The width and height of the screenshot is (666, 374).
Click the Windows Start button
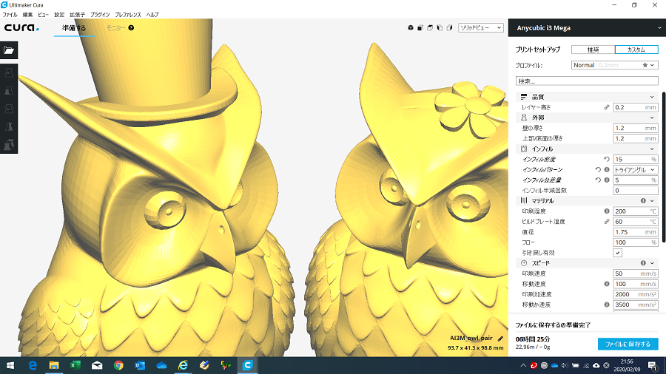tap(10, 365)
